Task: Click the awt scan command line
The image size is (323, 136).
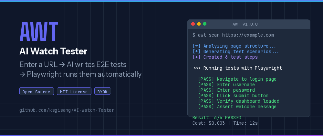Action: click(x=233, y=35)
